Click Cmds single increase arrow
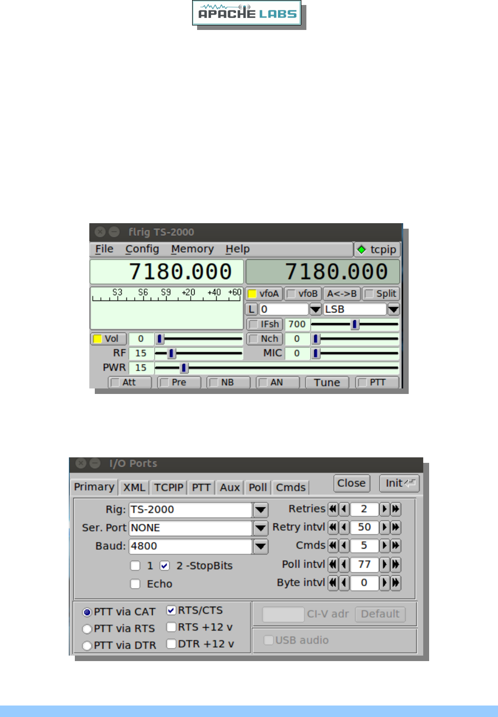The width and height of the screenshot is (498, 717). click(384, 546)
